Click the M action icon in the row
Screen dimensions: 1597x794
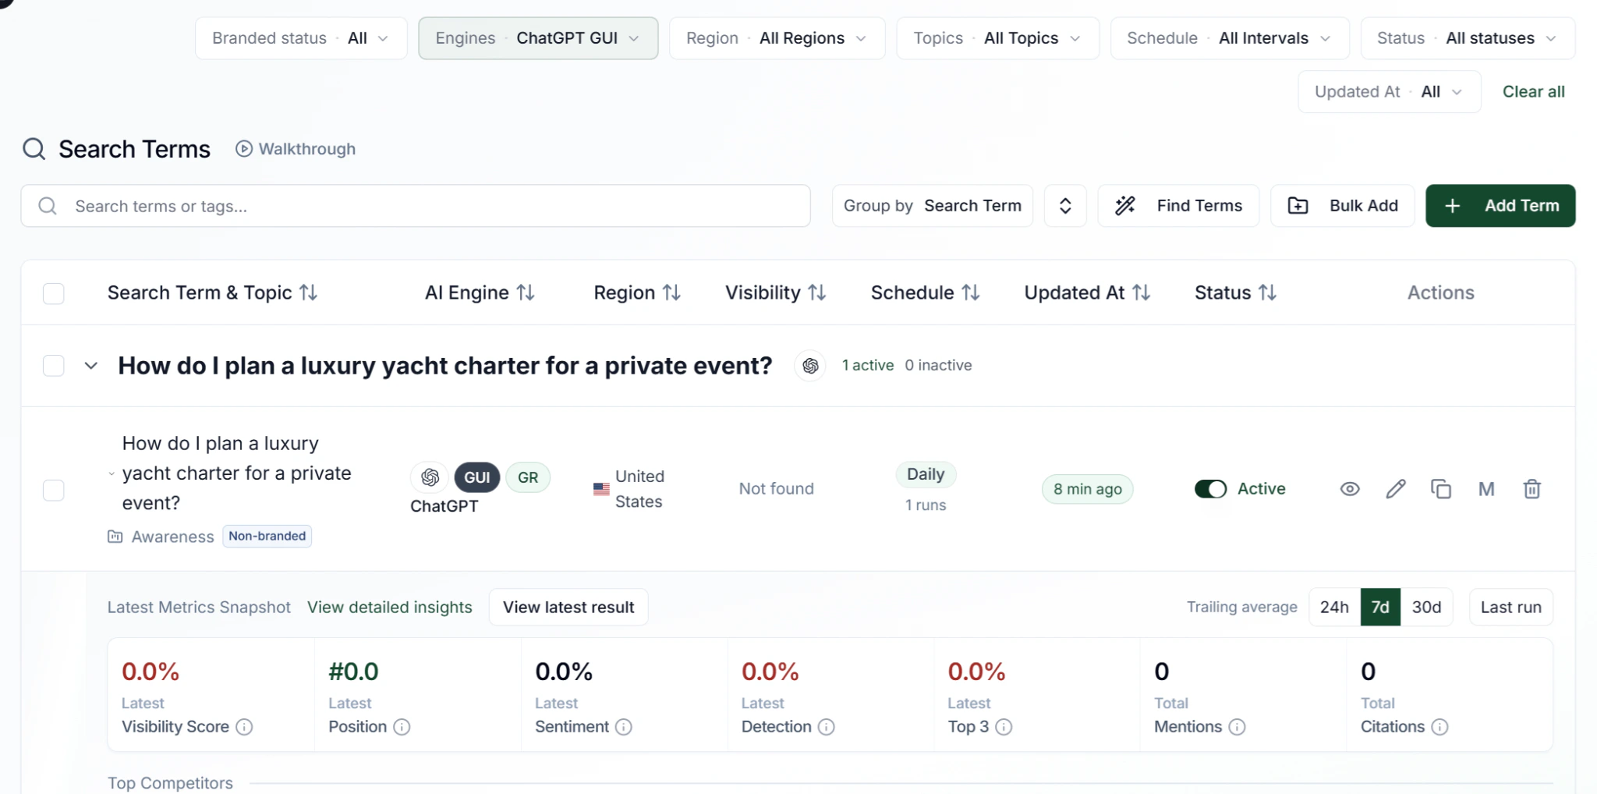point(1486,489)
